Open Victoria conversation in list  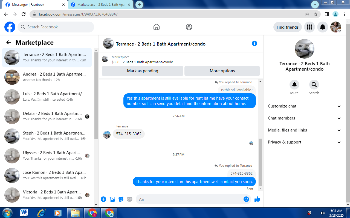pos(47,195)
